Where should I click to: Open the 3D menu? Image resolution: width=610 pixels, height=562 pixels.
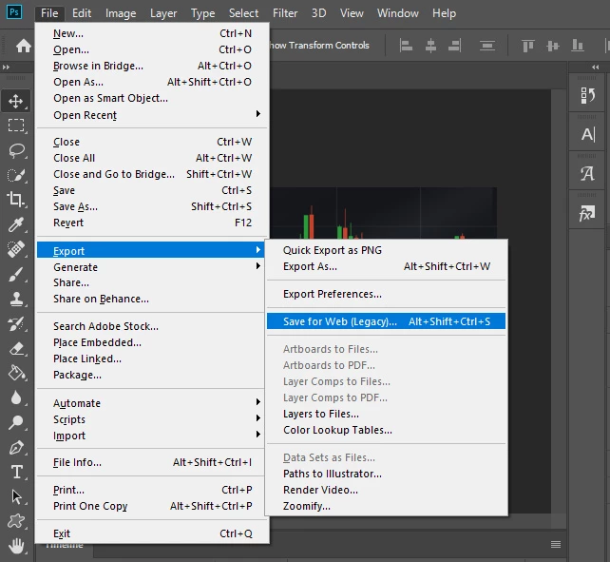[318, 13]
